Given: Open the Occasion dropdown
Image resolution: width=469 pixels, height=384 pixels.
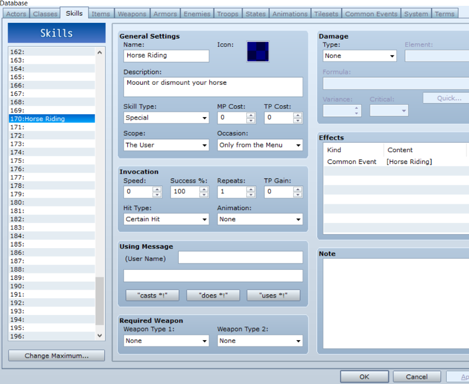Looking at the screenshot, I should pos(260,145).
